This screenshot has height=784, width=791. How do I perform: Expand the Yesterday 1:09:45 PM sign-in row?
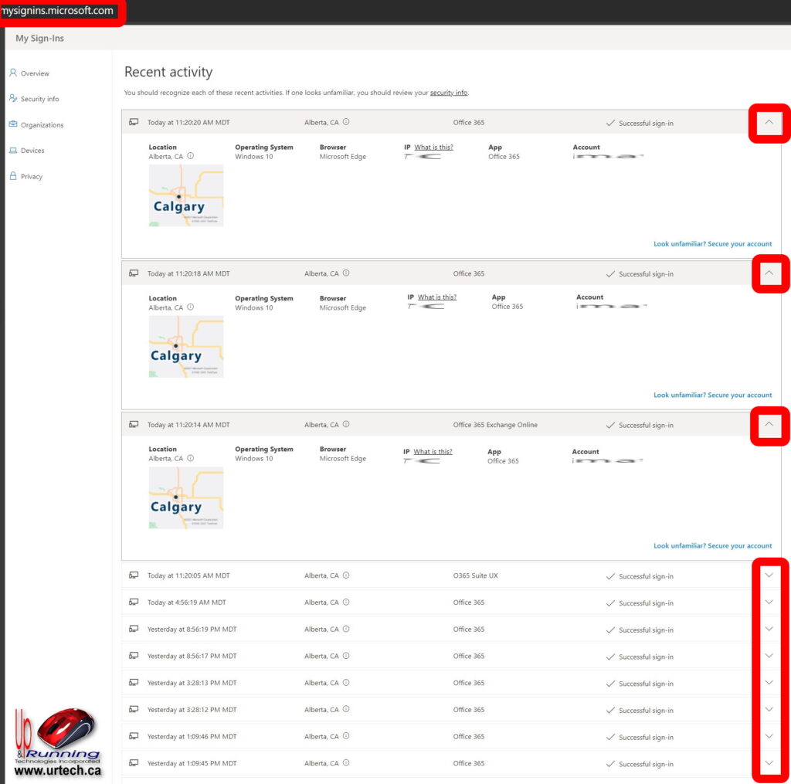[769, 763]
